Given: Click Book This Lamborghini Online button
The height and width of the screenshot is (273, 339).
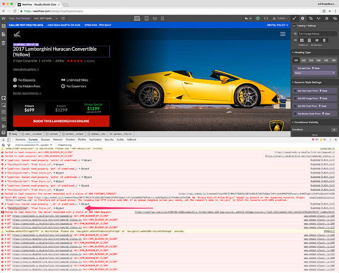Looking at the screenshot, I should (61, 121).
